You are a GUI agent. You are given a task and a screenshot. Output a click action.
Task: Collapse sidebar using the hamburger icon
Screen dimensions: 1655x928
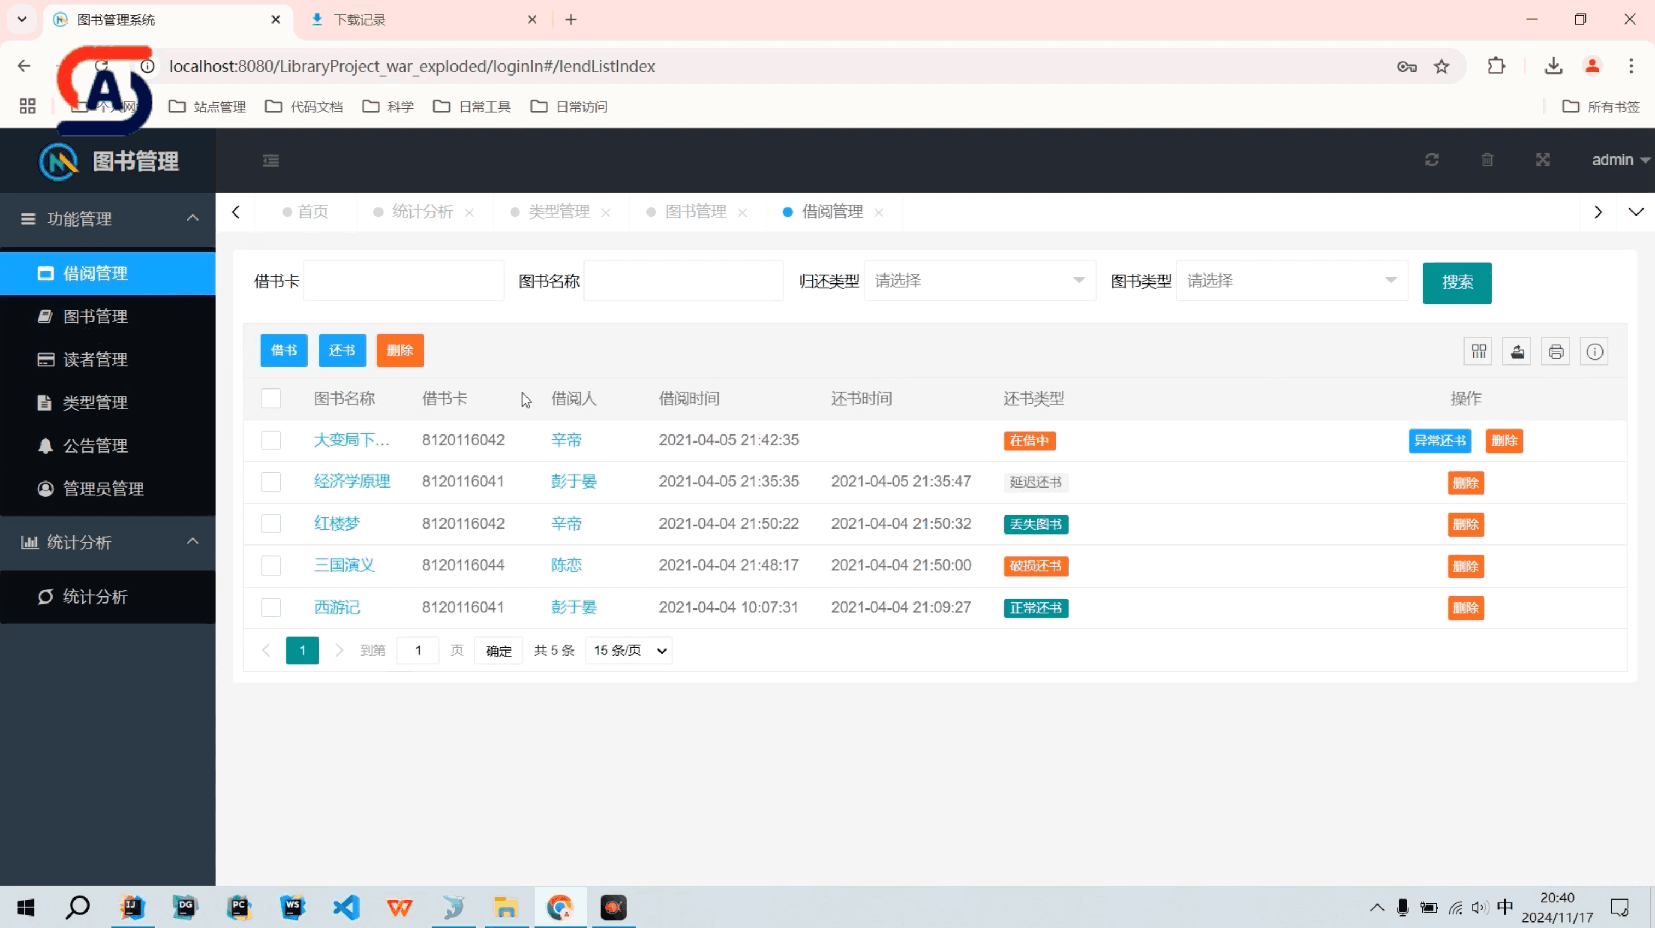pyautogui.click(x=270, y=160)
